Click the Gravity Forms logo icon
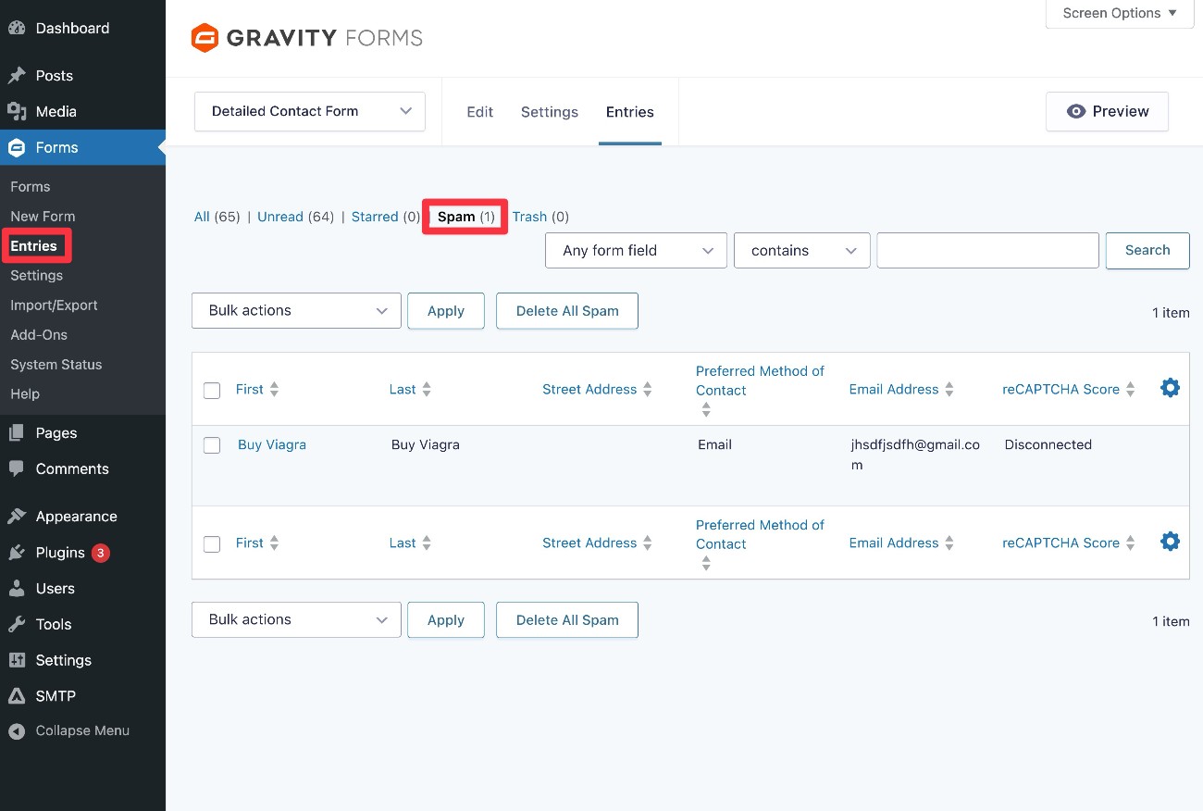The width and height of the screenshot is (1203, 811). pyautogui.click(x=205, y=38)
